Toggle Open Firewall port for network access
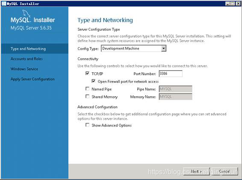 tap(94, 81)
